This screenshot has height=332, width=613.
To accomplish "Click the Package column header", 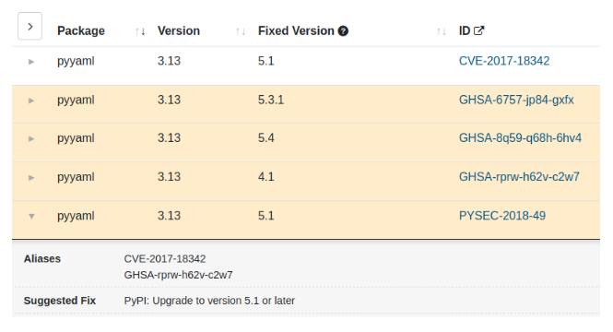I will [x=81, y=30].
